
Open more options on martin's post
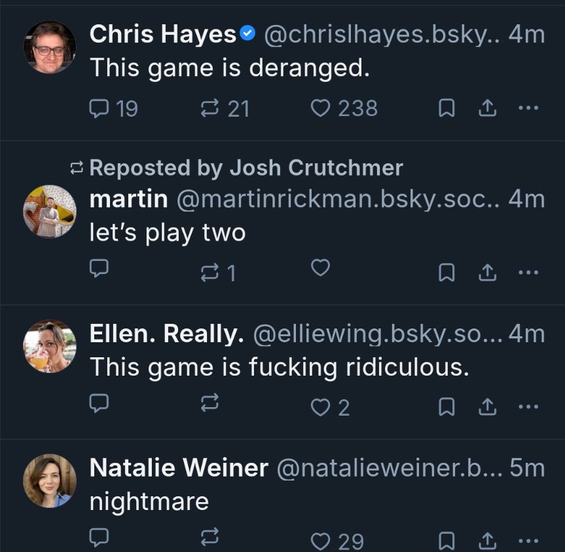528,271
